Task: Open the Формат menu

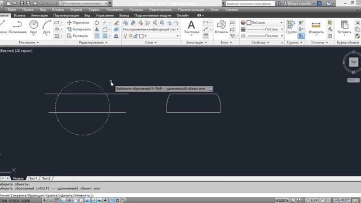Action: (x=76, y=10)
